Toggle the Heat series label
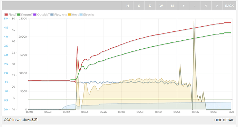This screenshot has width=238, height=127. [75, 14]
